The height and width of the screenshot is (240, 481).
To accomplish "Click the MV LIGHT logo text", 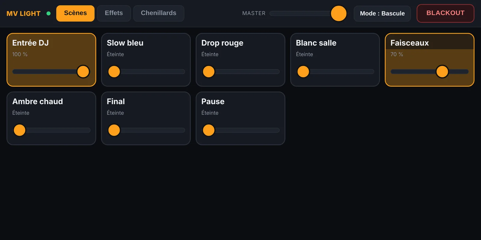I will click(x=23, y=13).
